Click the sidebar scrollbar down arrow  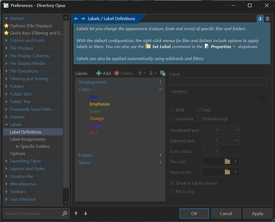66,202
